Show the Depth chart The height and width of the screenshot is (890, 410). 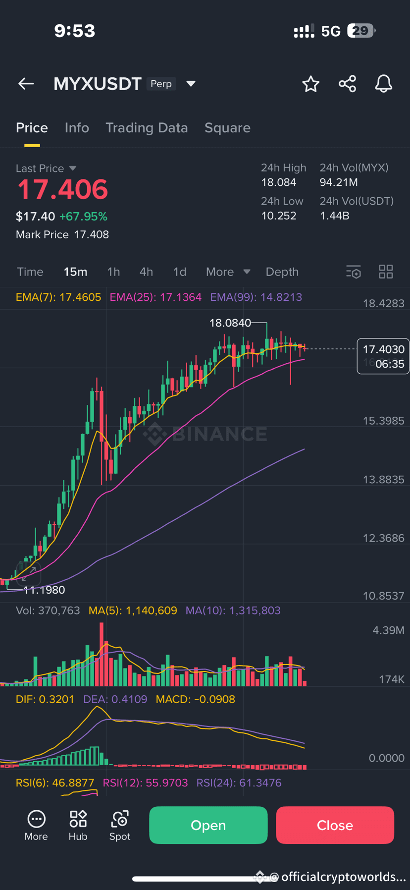pos(282,272)
